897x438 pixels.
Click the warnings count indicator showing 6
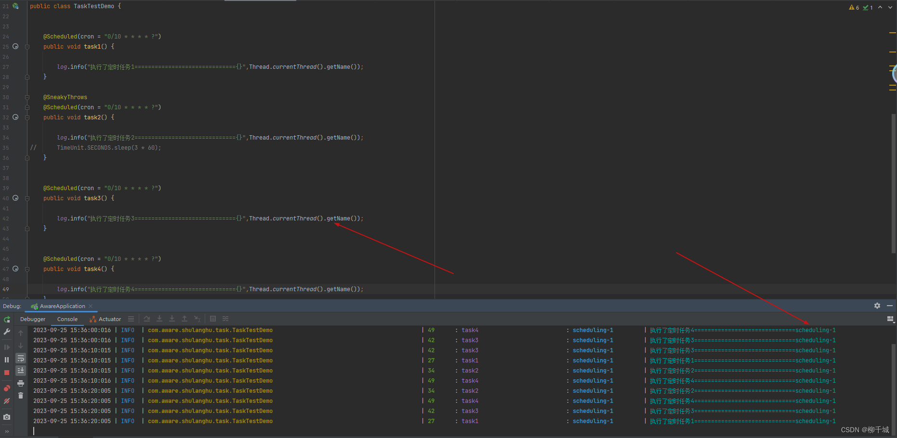(854, 7)
